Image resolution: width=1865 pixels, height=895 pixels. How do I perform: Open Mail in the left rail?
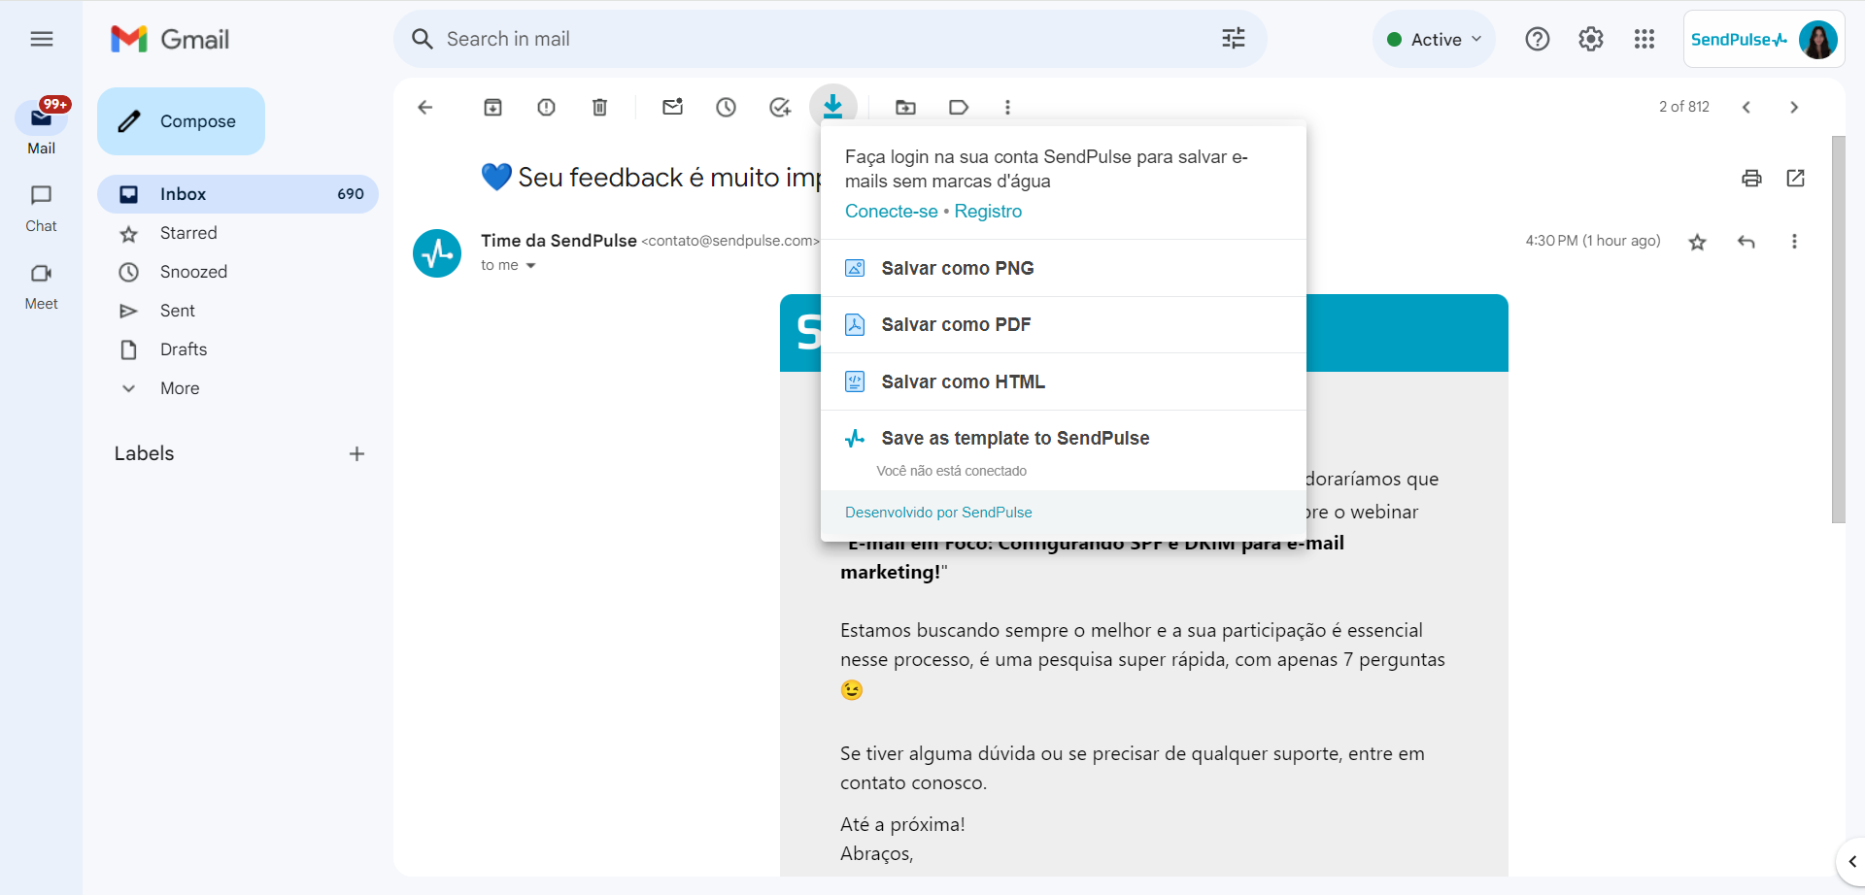[x=41, y=127]
